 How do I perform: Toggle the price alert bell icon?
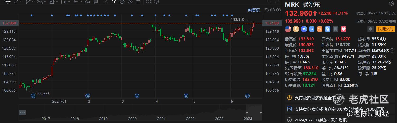pyautogui.click(x=371, y=29)
